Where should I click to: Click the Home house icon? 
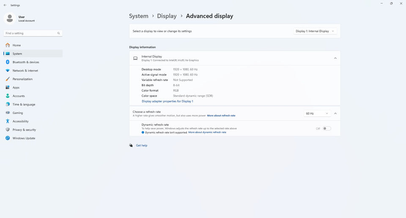8,45
